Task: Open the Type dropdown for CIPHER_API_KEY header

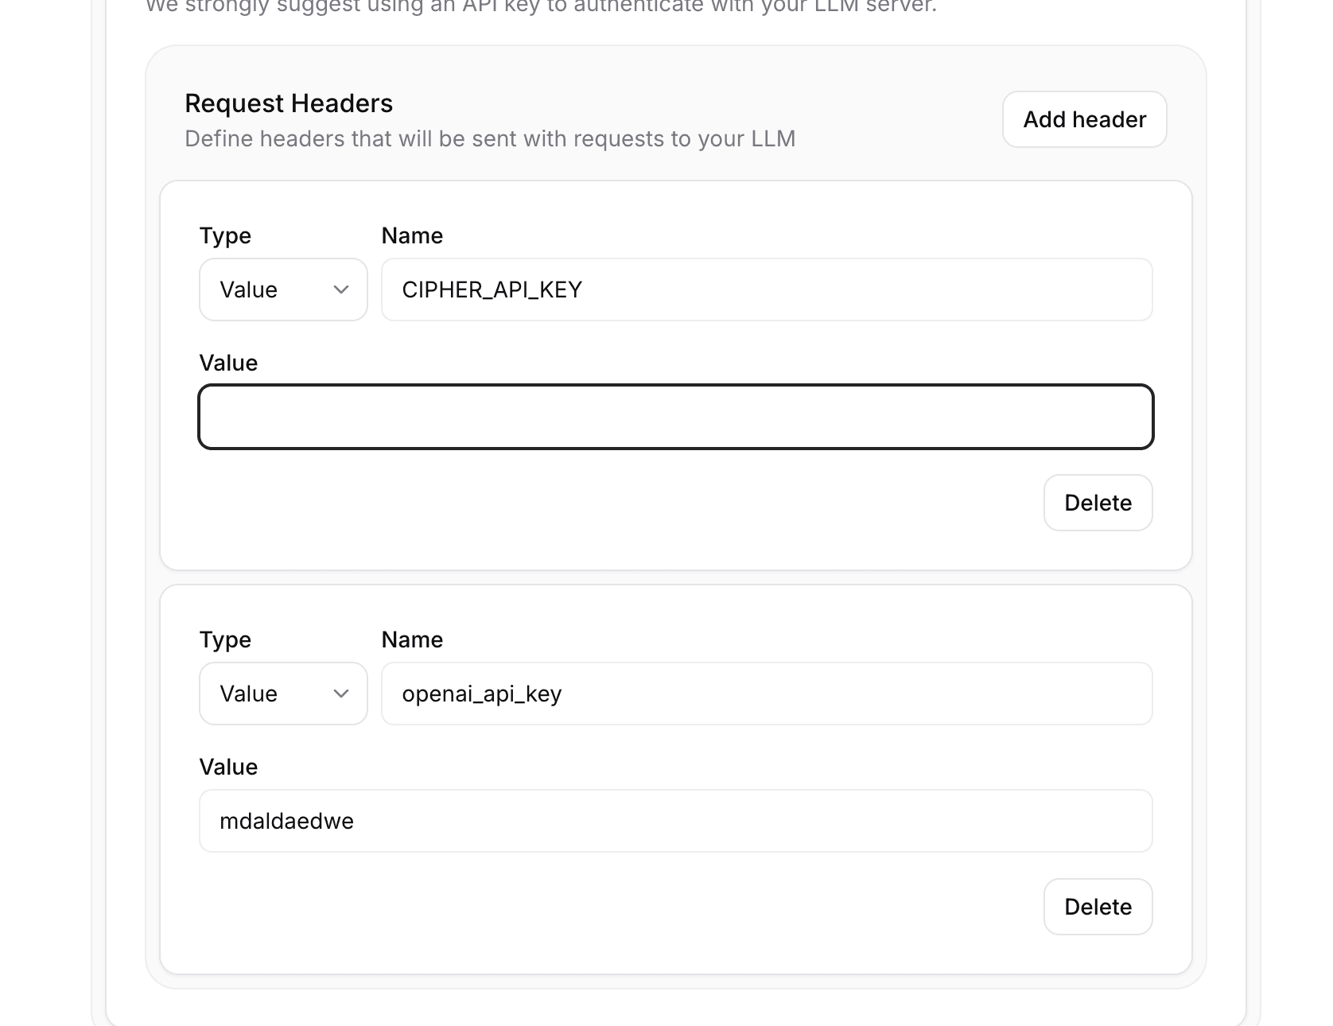Action: click(x=282, y=290)
